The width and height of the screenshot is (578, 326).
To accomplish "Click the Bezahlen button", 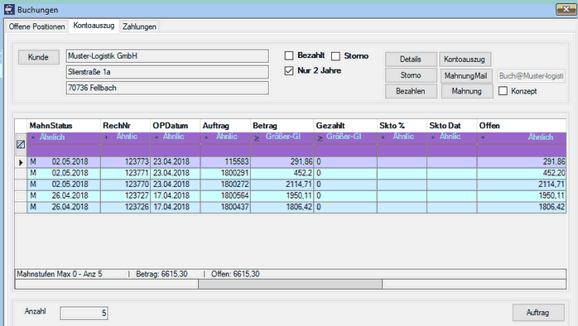I will [x=411, y=91].
